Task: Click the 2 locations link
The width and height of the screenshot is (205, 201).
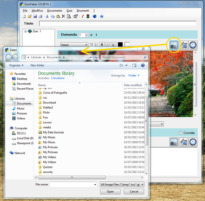Action: tap(58, 78)
